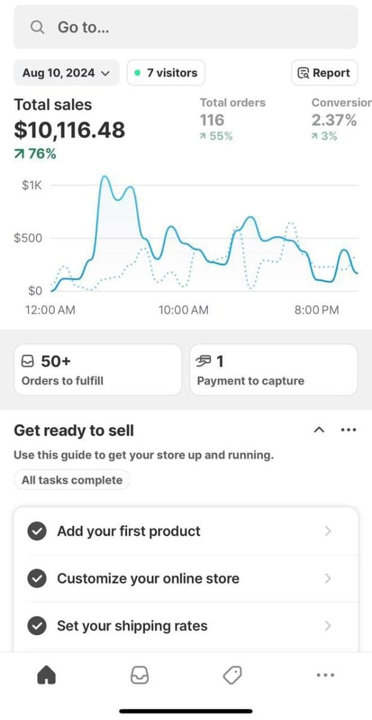The height and width of the screenshot is (720, 372).
Task: Open the More menu icon in bottom bar
Action: coord(325,674)
